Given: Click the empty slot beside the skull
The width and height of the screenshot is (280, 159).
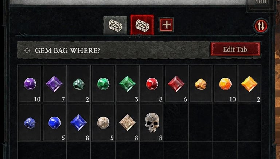Looking at the screenshot, I should pyautogui.click(x=176, y=123).
